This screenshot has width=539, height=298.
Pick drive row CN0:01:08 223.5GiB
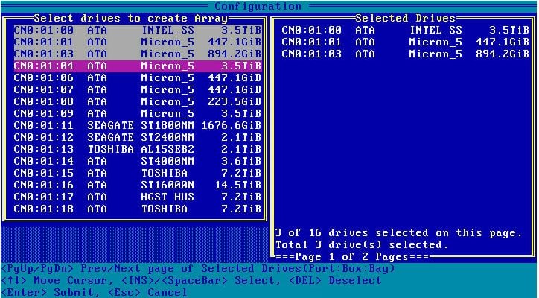[138, 101]
